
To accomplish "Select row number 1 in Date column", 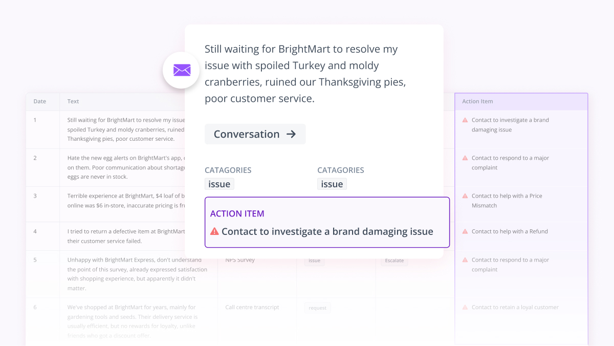I will 35,120.
